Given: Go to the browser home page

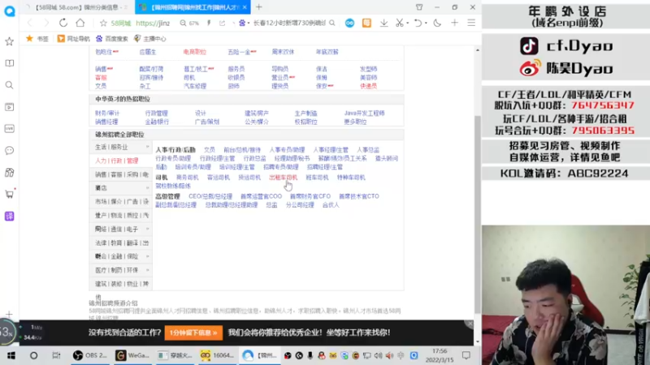Looking at the screenshot, I should tap(80, 24).
